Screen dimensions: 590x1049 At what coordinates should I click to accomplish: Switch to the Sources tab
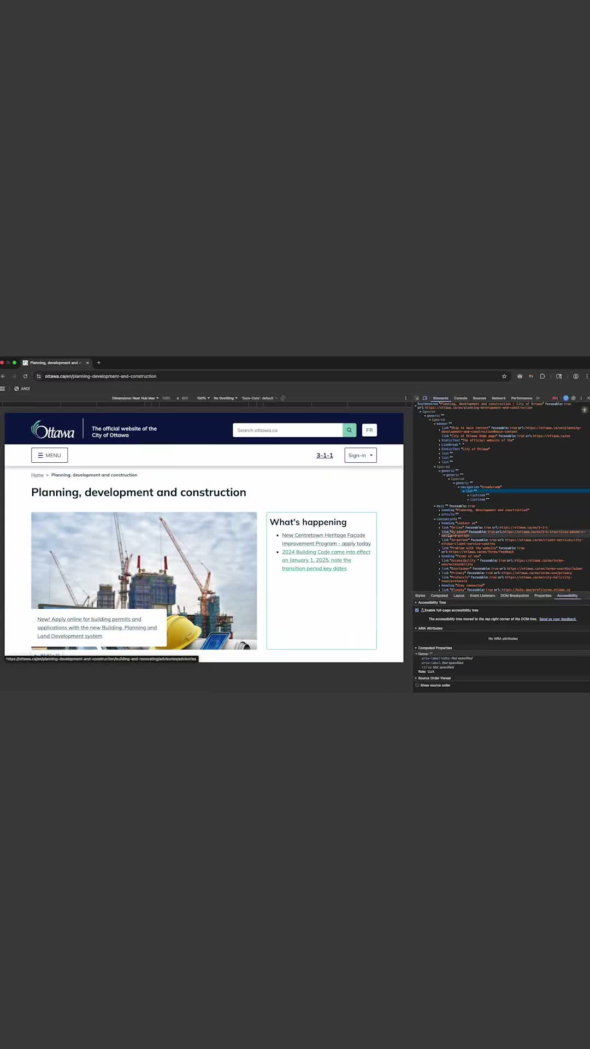(x=480, y=398)
